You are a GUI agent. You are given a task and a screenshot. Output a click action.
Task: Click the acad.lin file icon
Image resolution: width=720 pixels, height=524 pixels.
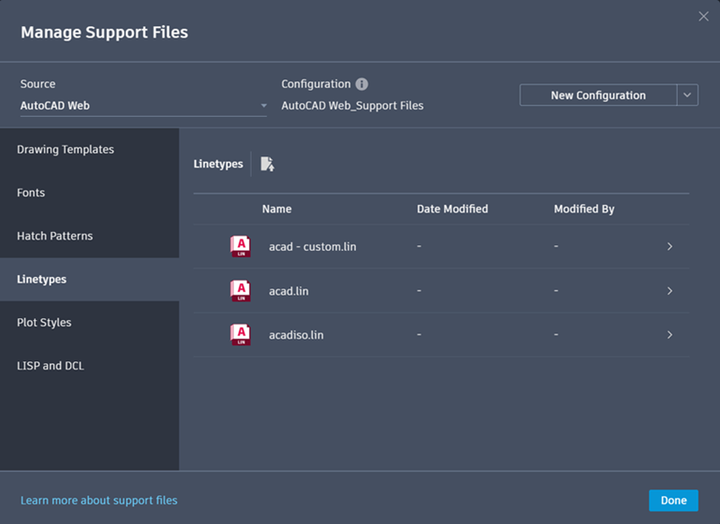pyautogui.click(x=240, y=290)
